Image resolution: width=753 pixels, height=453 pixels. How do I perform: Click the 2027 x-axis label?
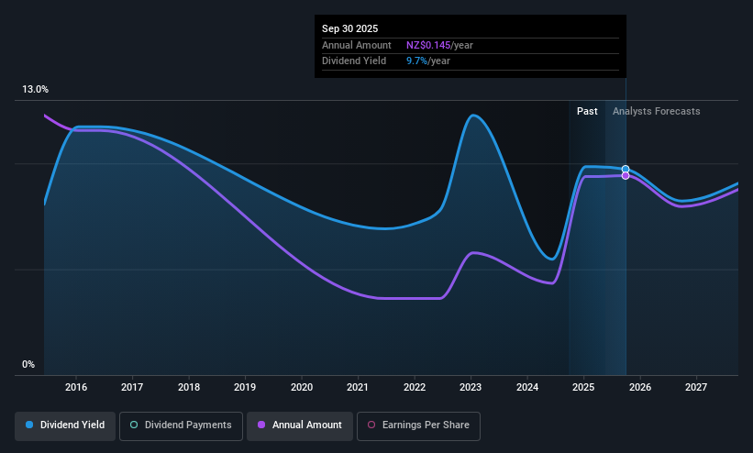tap(696, 387)
